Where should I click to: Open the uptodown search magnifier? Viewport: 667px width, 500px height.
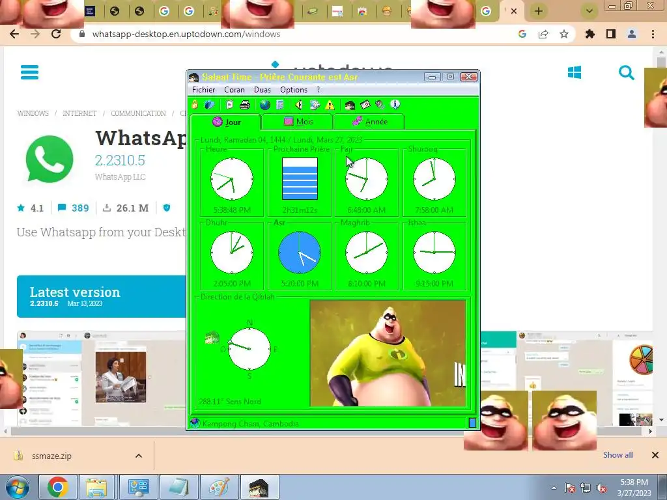pyautogui.click(x=626, y=73)
